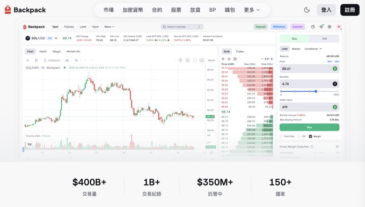Increase order book tick size with plus
The height and width of the screenshot is (207, 365).
(272, 59)
